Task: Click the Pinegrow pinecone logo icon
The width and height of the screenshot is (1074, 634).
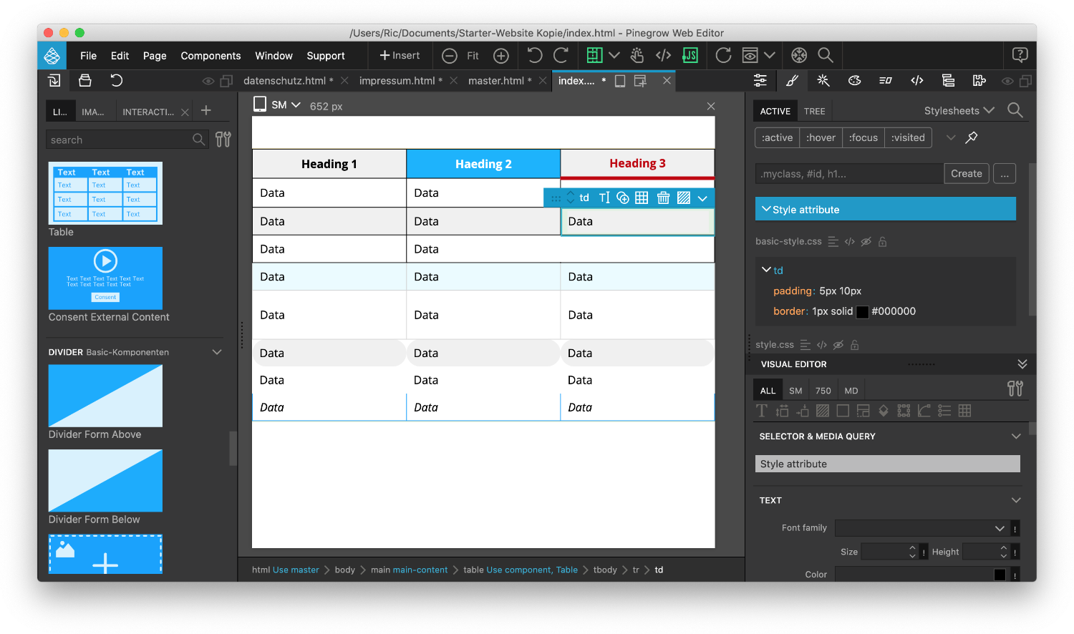Action: [52, 55]
